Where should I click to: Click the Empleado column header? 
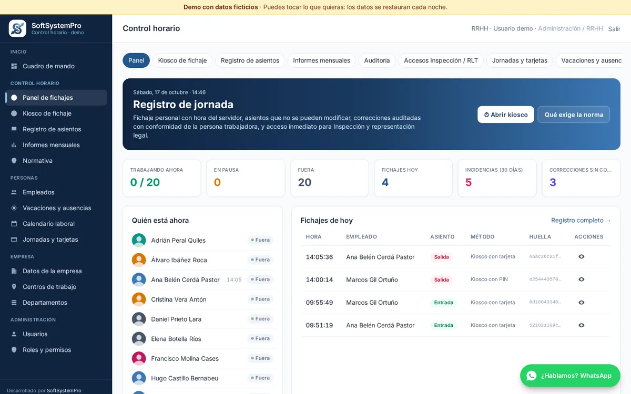pyautogui.click(x=362, y=237)
